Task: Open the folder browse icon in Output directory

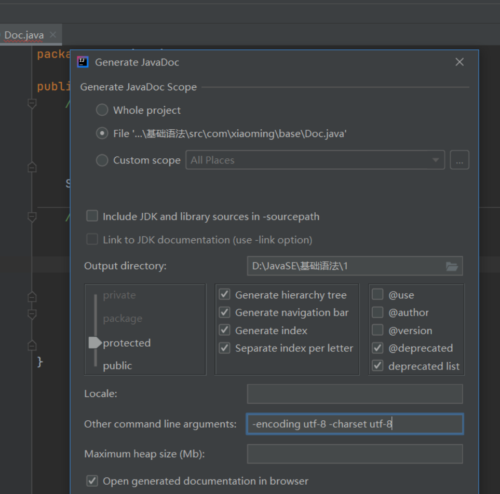Action: click(x=452, y=266)
